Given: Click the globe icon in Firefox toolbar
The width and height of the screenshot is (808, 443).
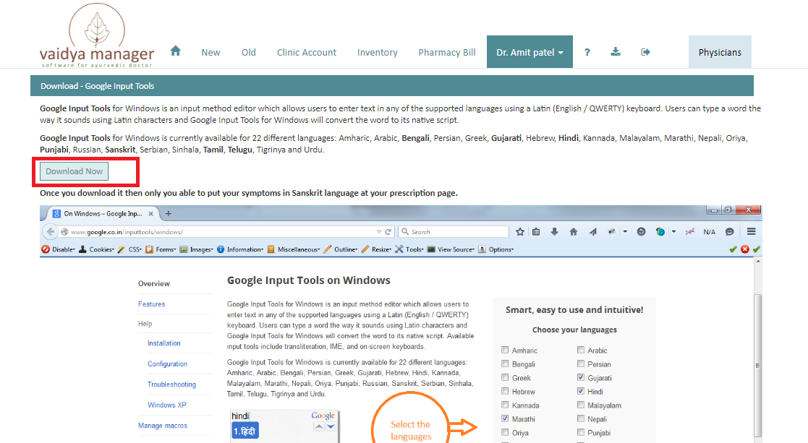Looking at the screenshot, I should [660, 232].
